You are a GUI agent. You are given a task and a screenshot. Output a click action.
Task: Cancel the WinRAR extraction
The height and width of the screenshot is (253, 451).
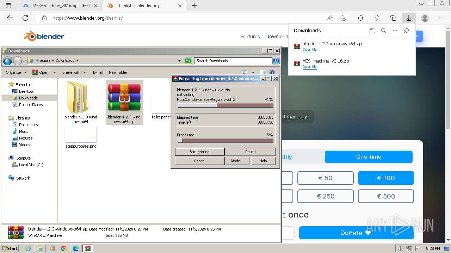199,161
